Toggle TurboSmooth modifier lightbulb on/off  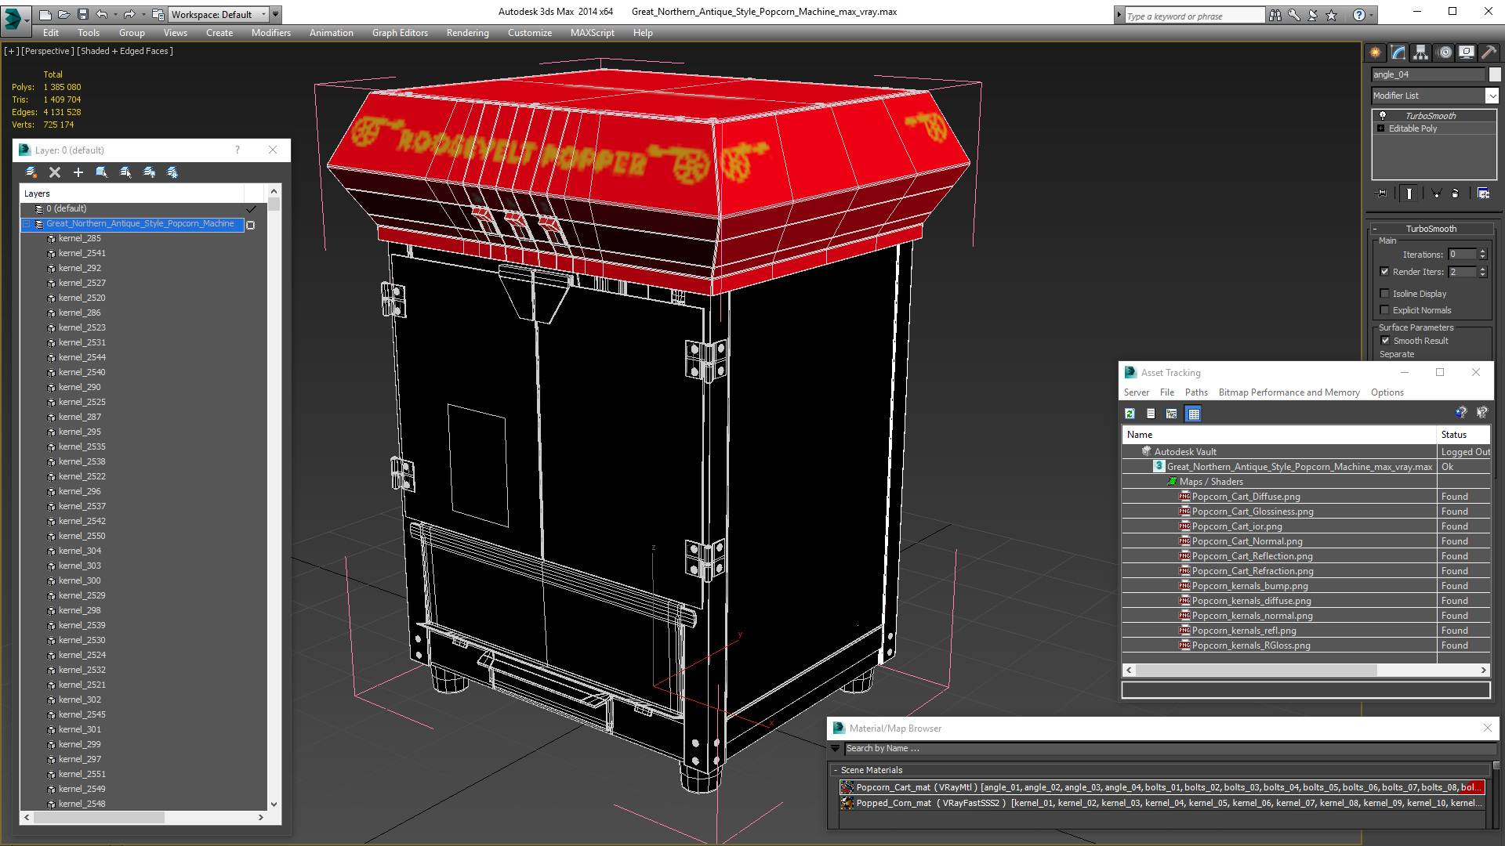(x=1383, y=116)
